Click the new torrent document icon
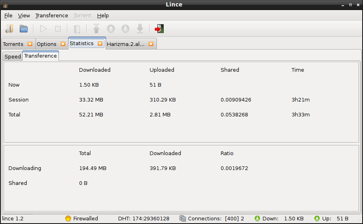 tap(9, 29)
